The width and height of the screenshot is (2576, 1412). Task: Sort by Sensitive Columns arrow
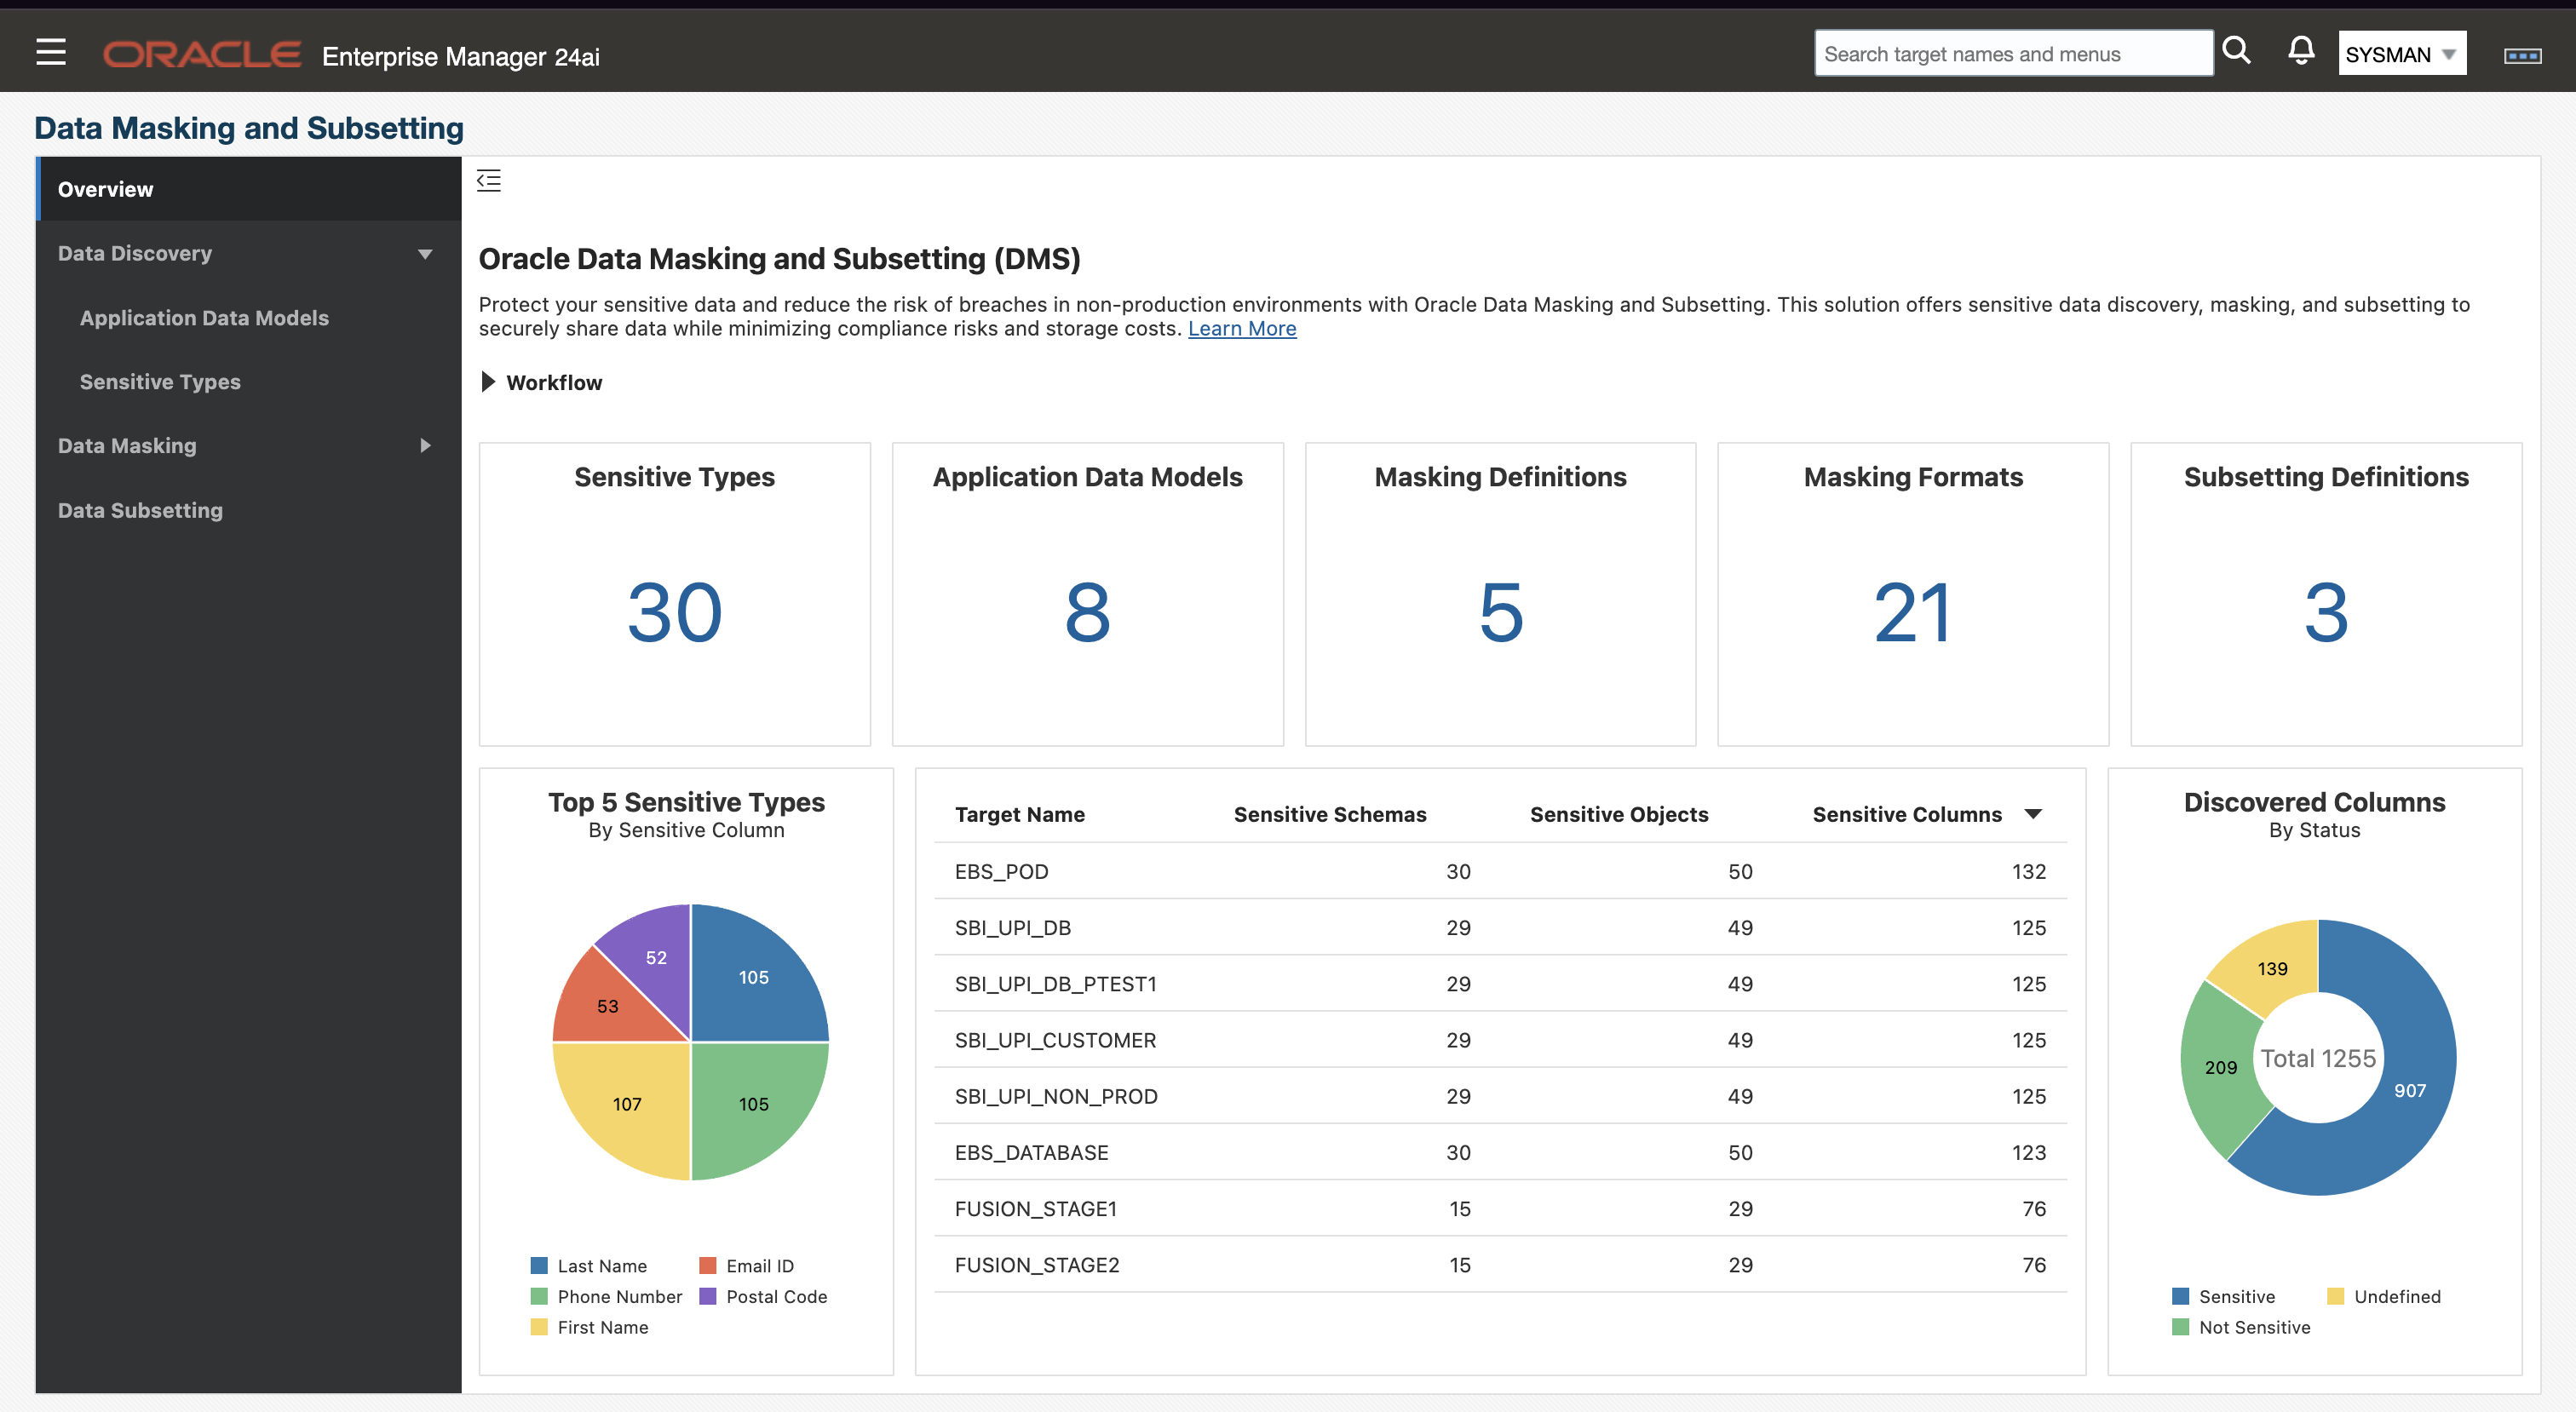click(2032, 814)
